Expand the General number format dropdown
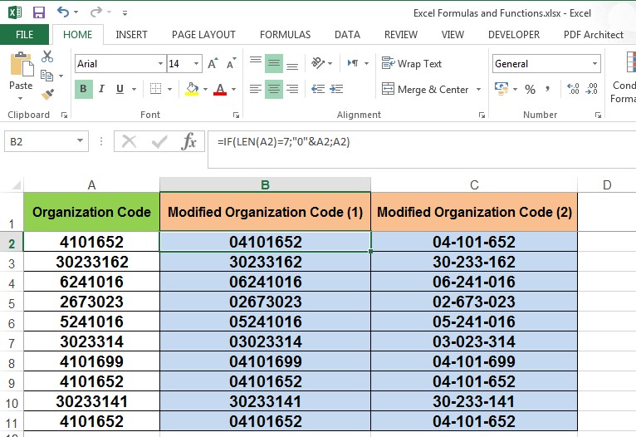This screenshot has width=636, height=437. tap(594, 64)
